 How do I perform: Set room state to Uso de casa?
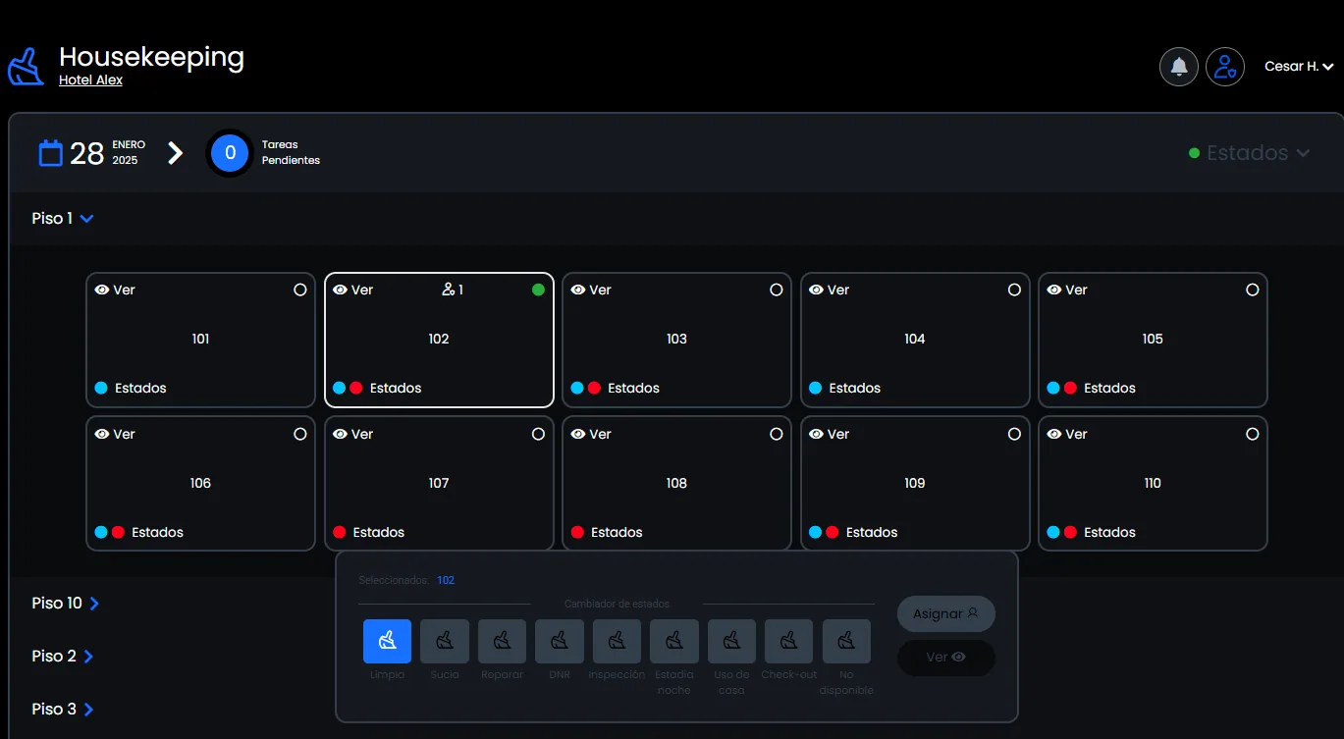click(731, 641)
